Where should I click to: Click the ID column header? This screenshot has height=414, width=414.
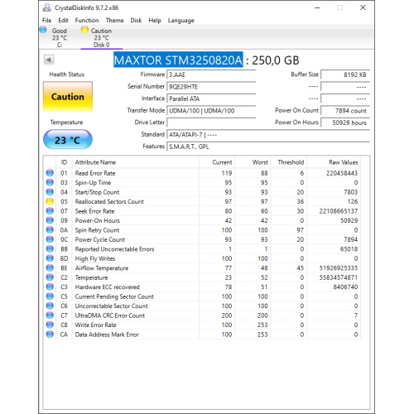tap(64, 162)
